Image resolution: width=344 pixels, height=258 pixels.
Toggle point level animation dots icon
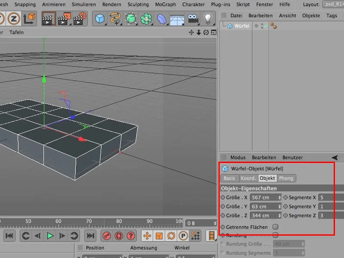pos(195,236)
